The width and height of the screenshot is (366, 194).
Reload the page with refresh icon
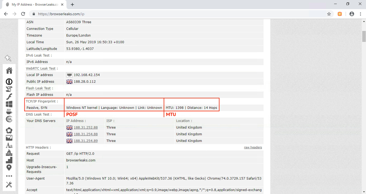coord(23,14)
